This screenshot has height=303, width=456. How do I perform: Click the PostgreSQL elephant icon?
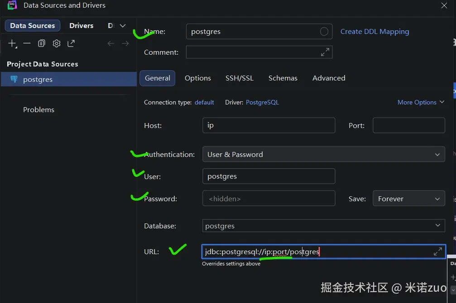click(x=14, y=79)
